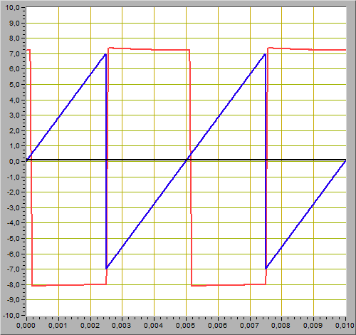Click the X-axis label 0,007

tap(249, 325)
